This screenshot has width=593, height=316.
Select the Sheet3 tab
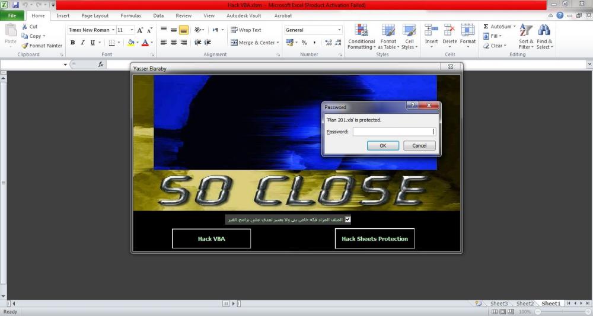[x=499, y=304]
